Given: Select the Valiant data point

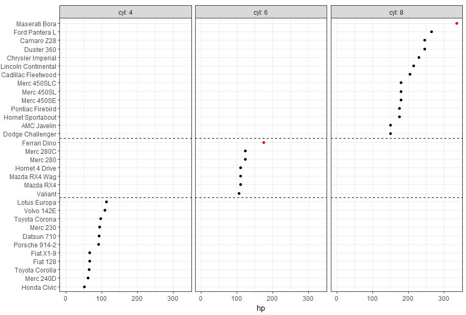Looking at the screenshot, I should pyautogui.click(x=239, y=193).
